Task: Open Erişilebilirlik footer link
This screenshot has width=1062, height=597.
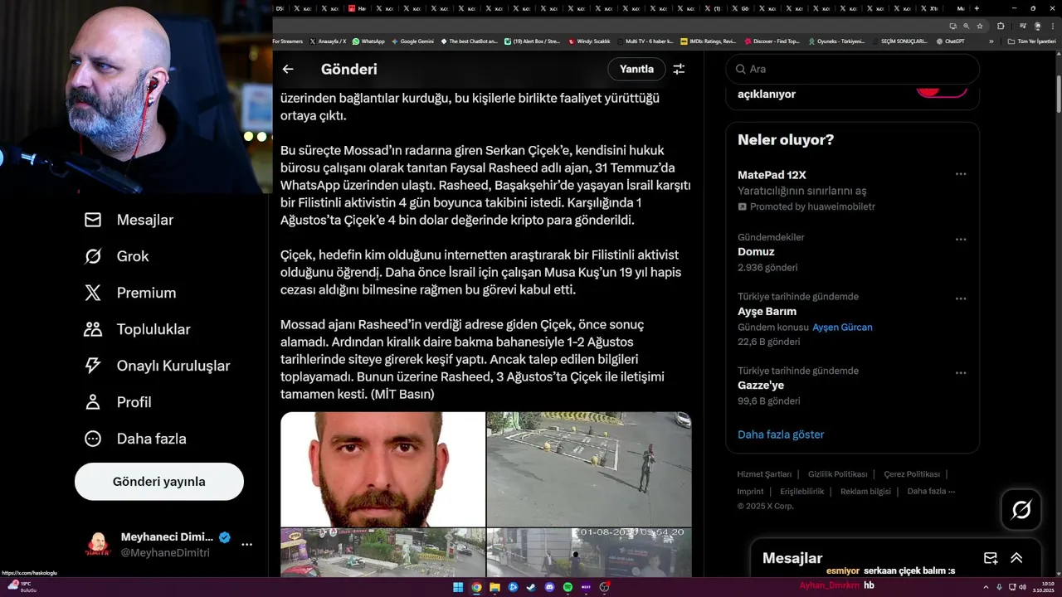Action: tap(802, 492)
